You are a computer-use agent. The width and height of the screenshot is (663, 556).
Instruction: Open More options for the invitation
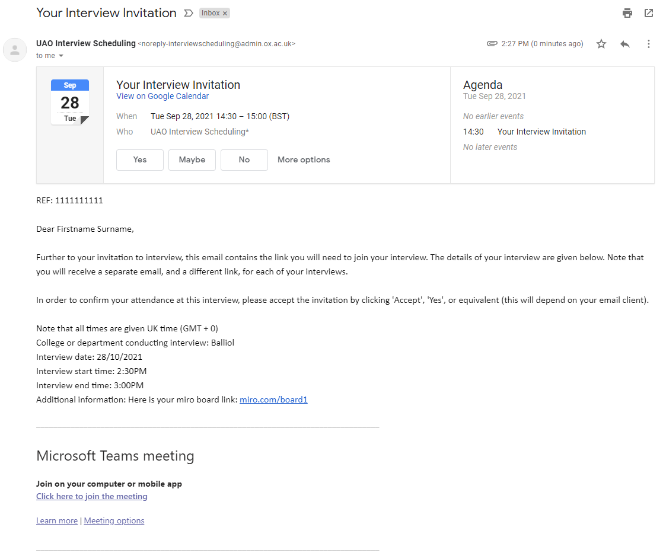click(304, 159)
